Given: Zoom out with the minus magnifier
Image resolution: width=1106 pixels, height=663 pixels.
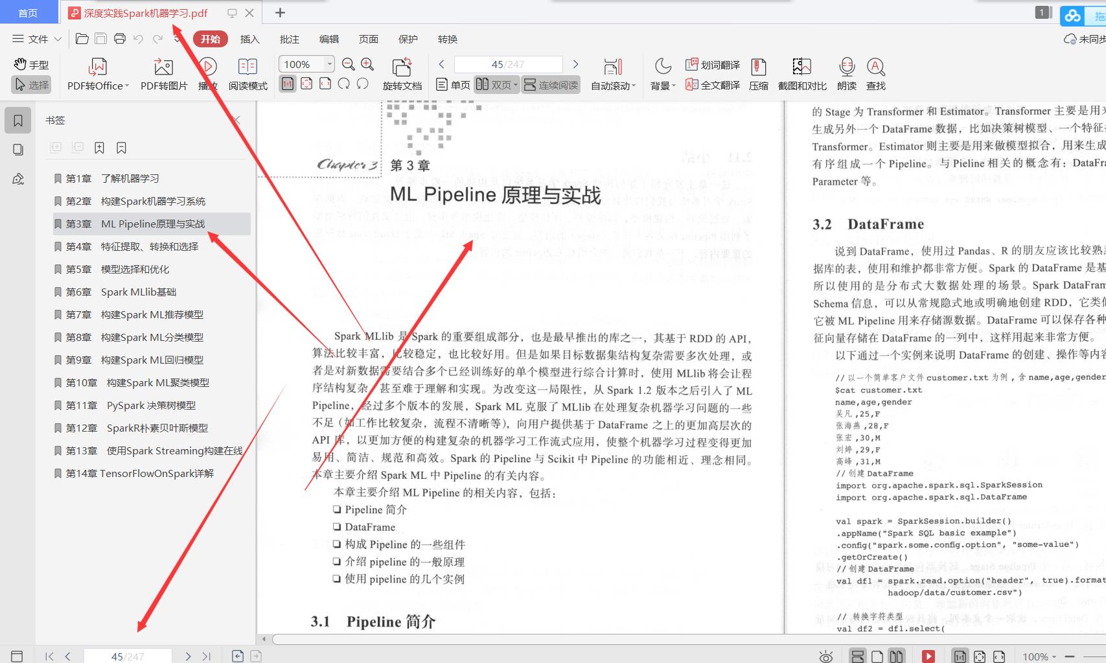Looking at the screenshot, I should tap(348, 64).
